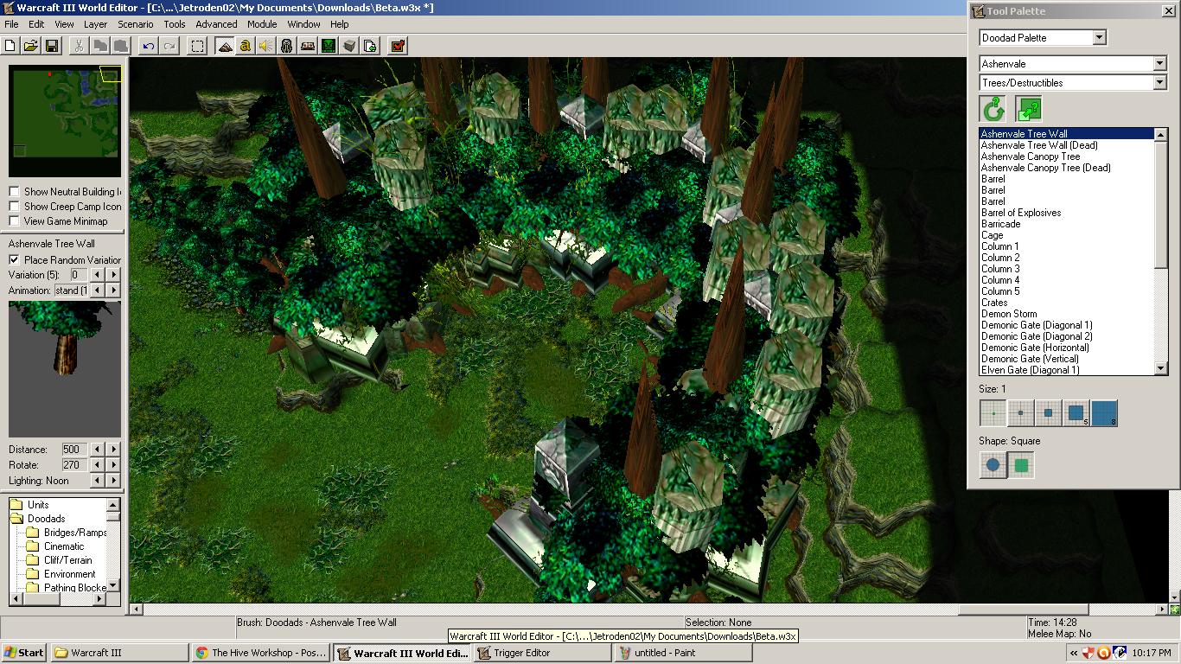Viewport: 1181px width, 664px height.
Task: Launch Test Map with red checkmark icon
Action: click(x=398, y=46)
